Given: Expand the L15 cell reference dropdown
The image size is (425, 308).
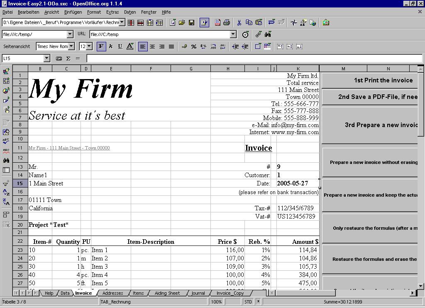Looking at the screenshot, I should pyautogui.click(x=46, y=58).
